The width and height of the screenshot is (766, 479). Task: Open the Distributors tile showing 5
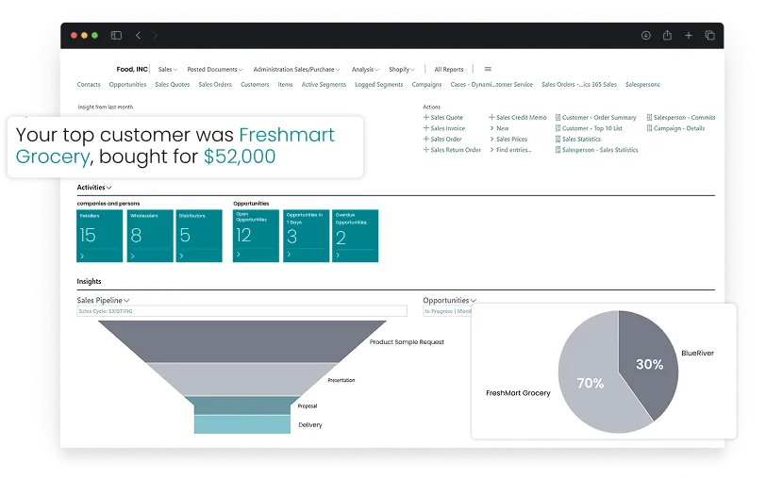(199, 236)
